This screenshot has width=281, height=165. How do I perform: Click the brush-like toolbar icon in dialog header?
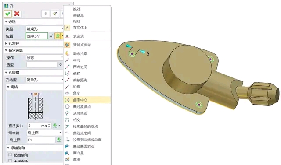pyautogui.click(x=55, y=14)
